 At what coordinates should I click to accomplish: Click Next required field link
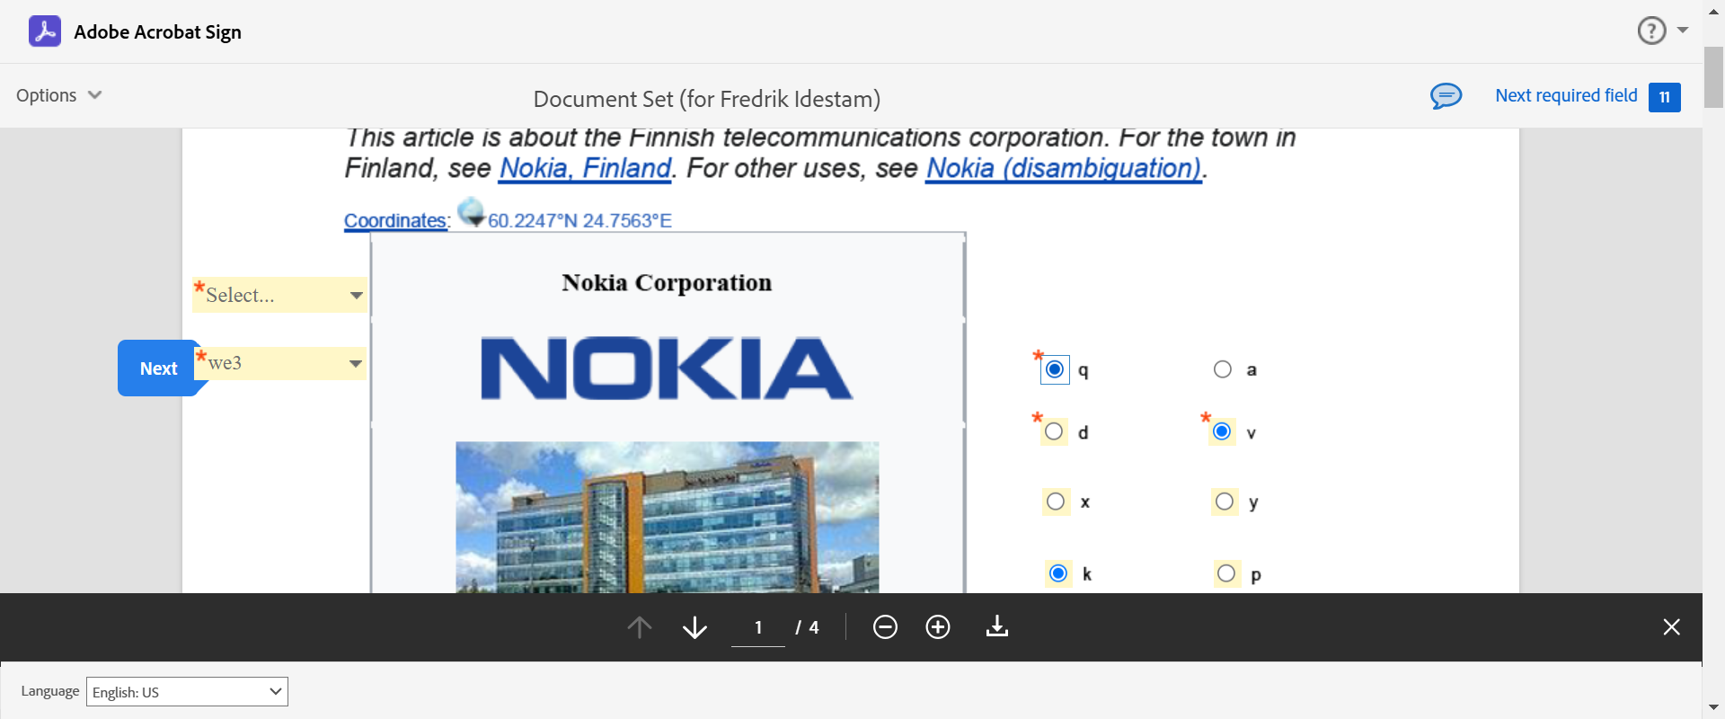coord(1566,95)
